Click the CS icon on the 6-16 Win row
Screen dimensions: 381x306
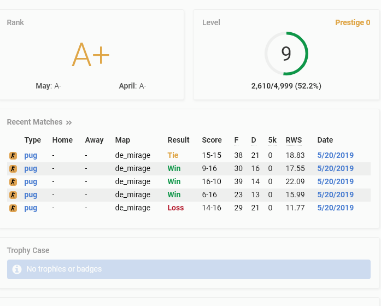[x=13, y=195]
